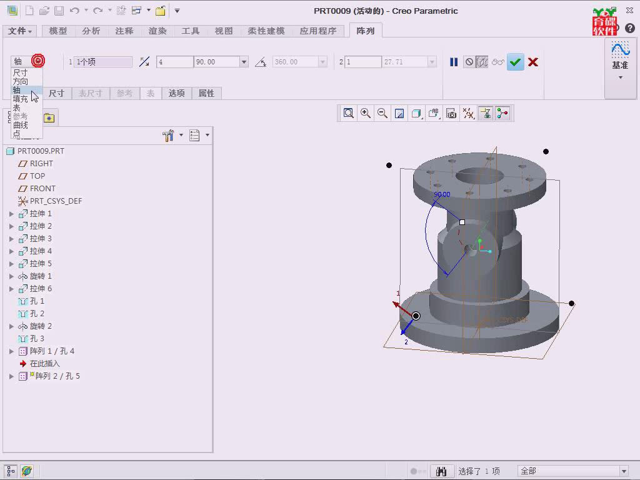Click the Close window folder icon
This screenshot has width=640, height=480.
coord(161,11)
